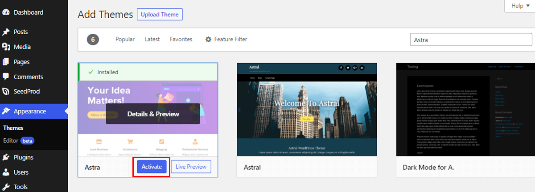
Task: Click the SeedProd leaf icon
Action: click(x=6, y=92)
